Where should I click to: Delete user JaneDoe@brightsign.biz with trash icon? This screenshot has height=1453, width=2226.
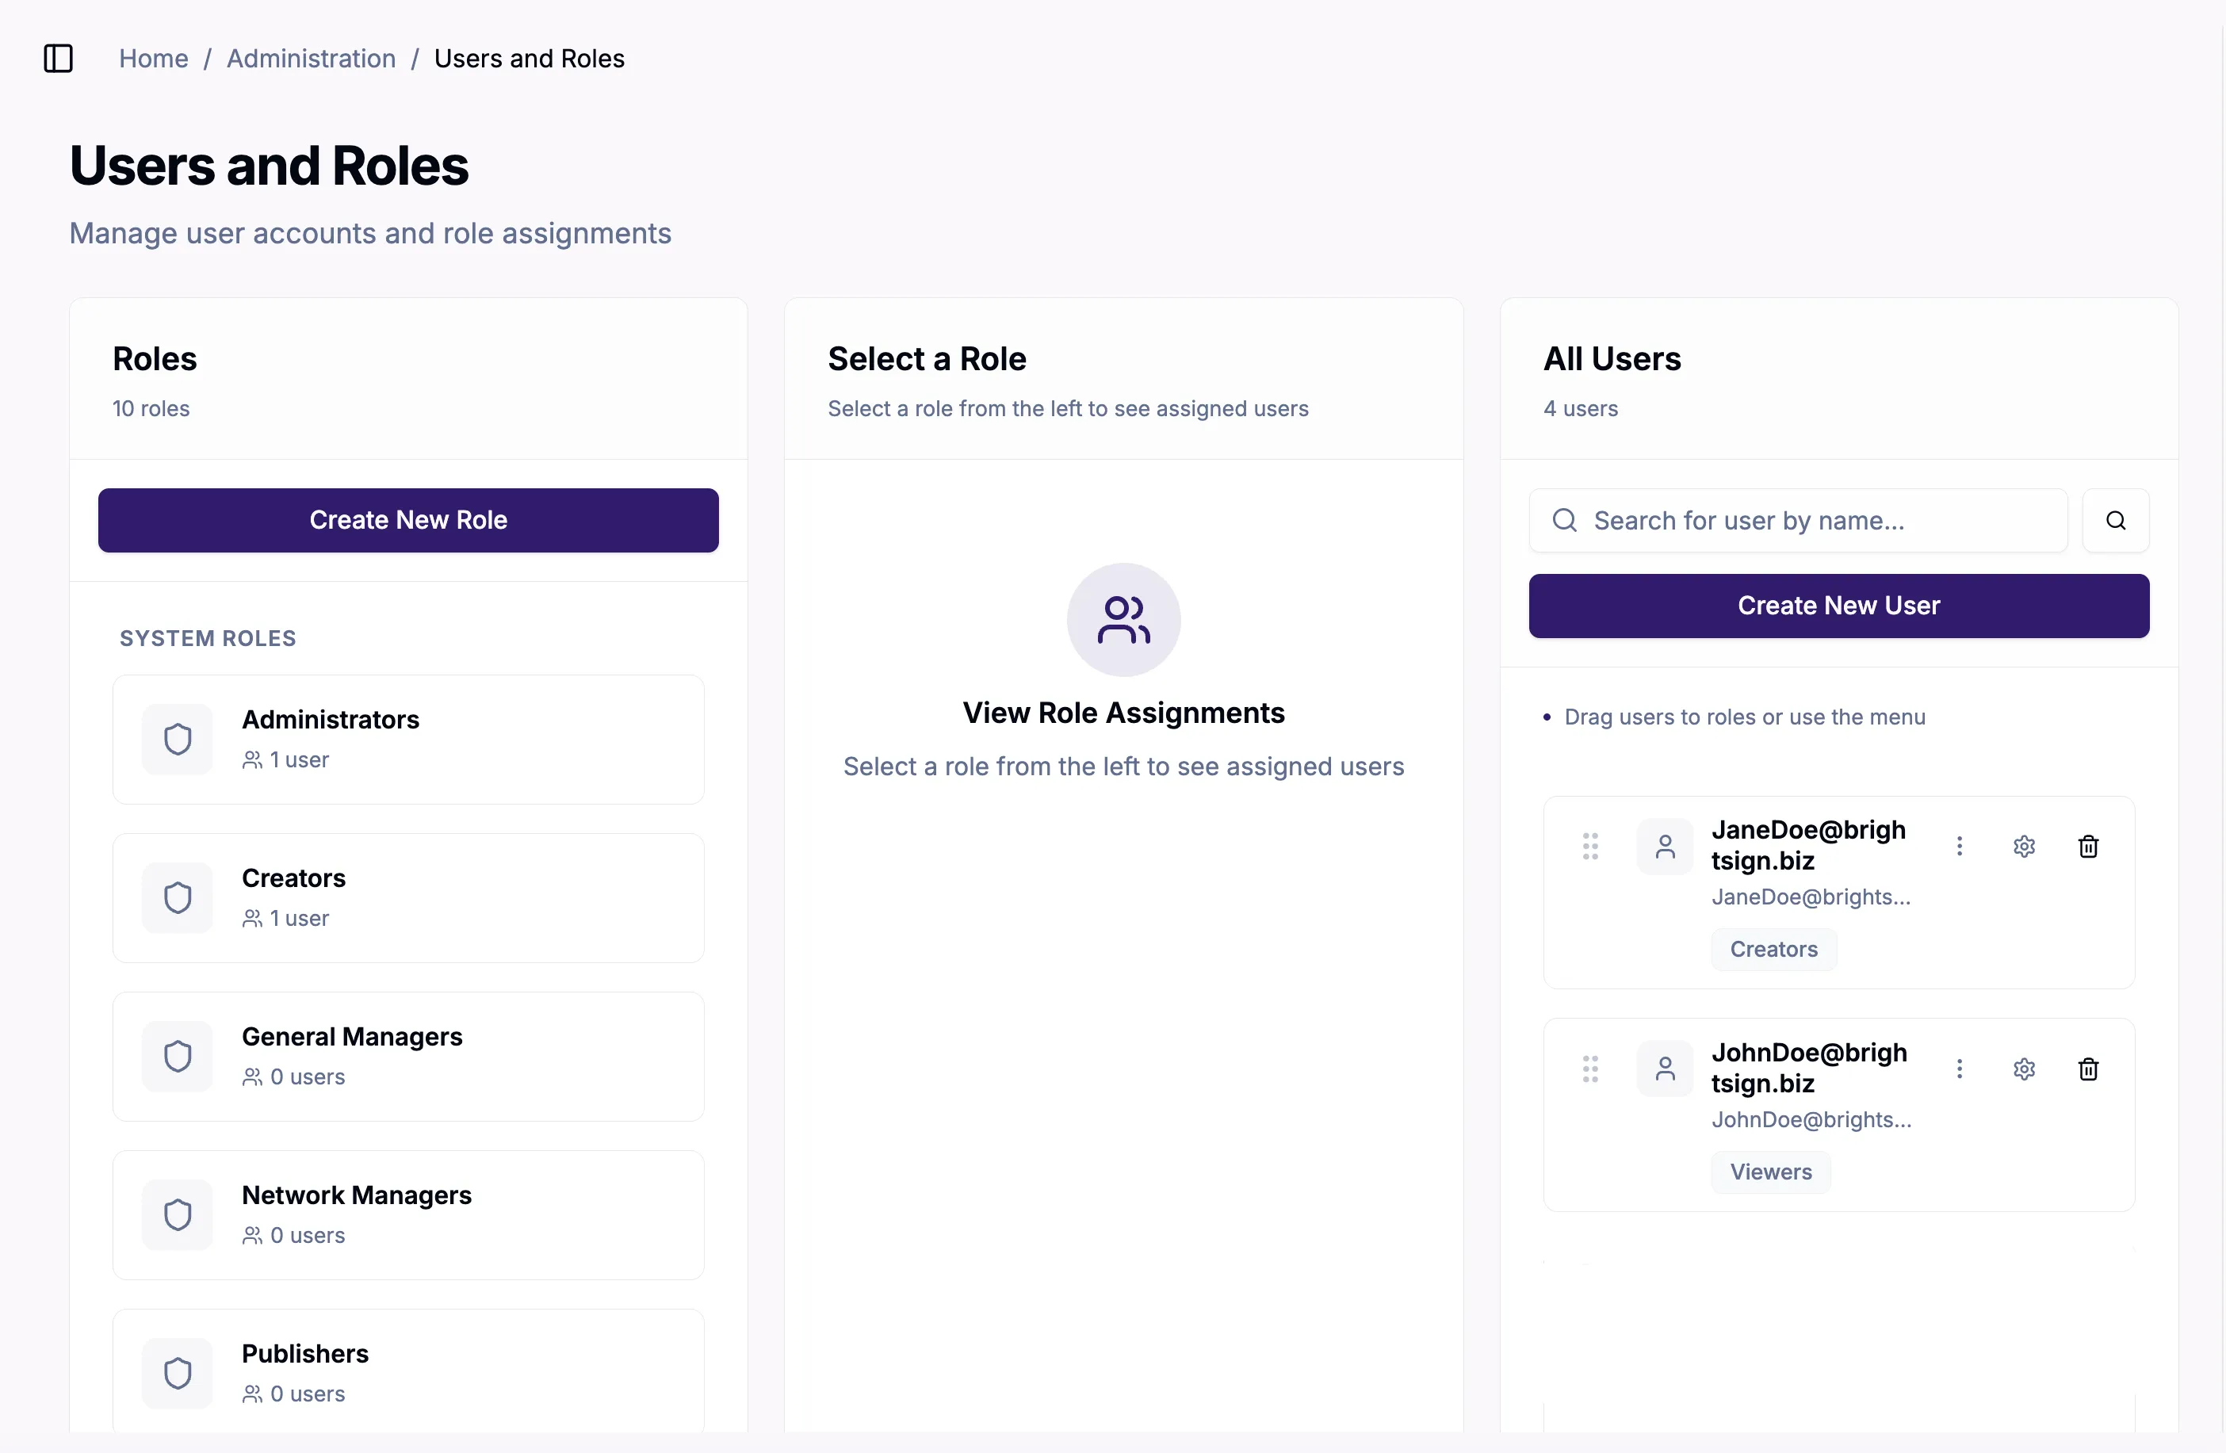pos(2089,846)
